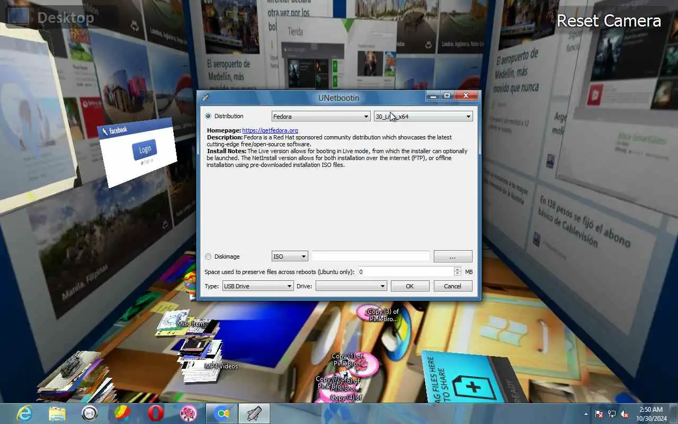
Task: Open the Drive selection dropdown
Action: tap(351, 286)
